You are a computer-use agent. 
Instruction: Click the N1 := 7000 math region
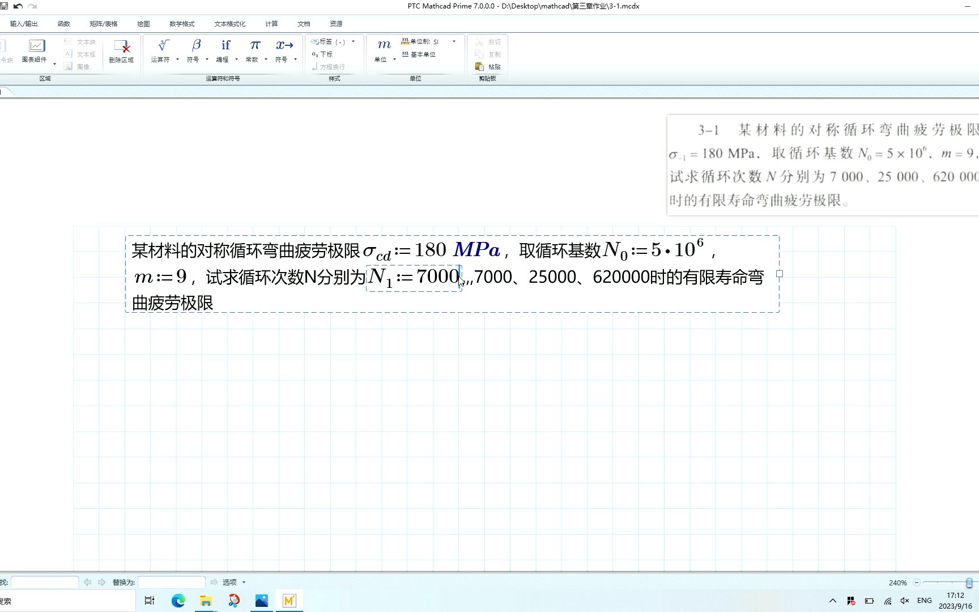pyautogui.click(x=414, y=278)
